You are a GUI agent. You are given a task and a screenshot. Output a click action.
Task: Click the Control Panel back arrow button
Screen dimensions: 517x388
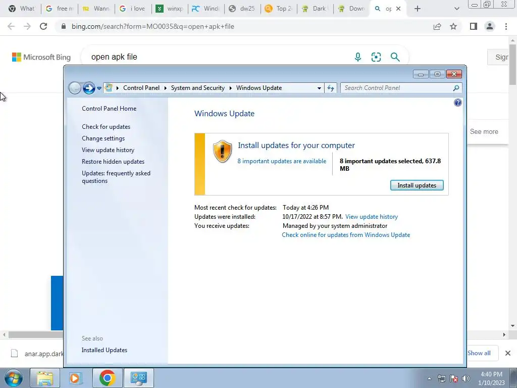[x=75, y=88]
